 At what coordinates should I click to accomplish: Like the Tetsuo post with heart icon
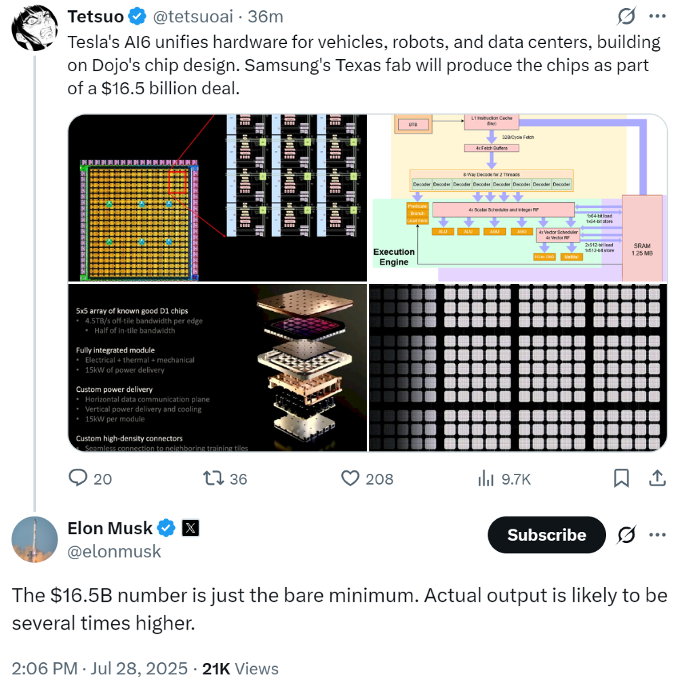[x=350, y=479]
